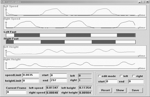The width and height of the screenshot is (150, 97).
Task: Select the right speed value 0.00048
Action: [x=52, y=93]
